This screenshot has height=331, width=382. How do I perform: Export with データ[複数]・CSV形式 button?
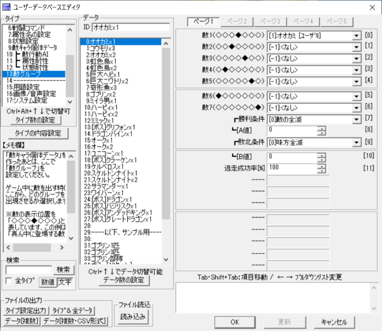[75, 321]
